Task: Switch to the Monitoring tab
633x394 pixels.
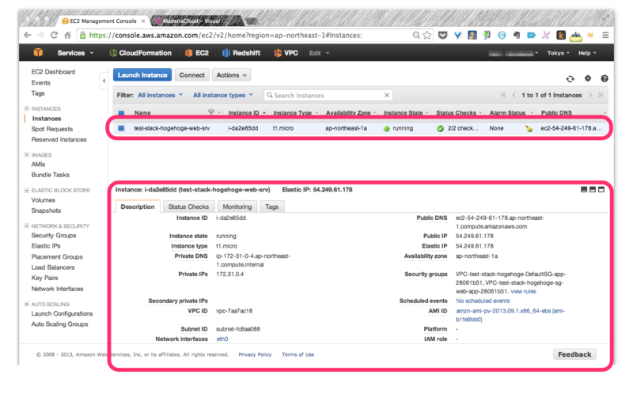Action: [237, 206]
